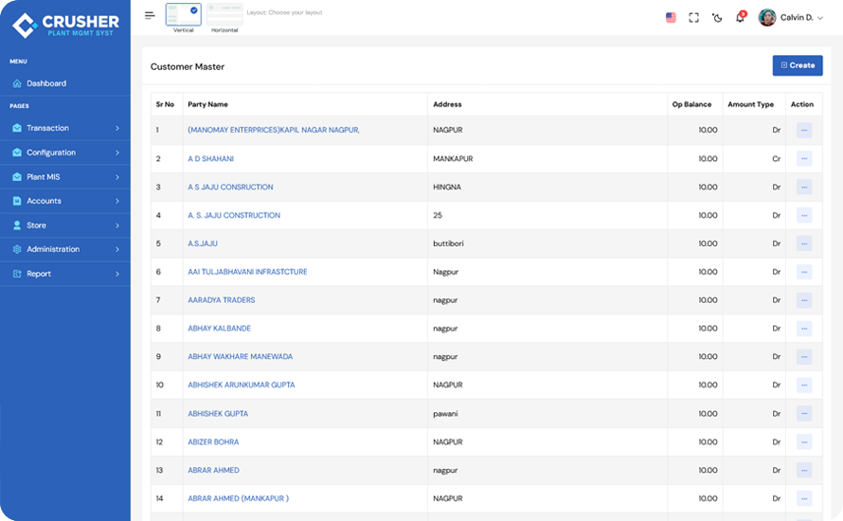Open party ABHISHEK ARUNKUMAR GUPTA link
This screenshot has width=843, height=521.
[x=242, y=385]
